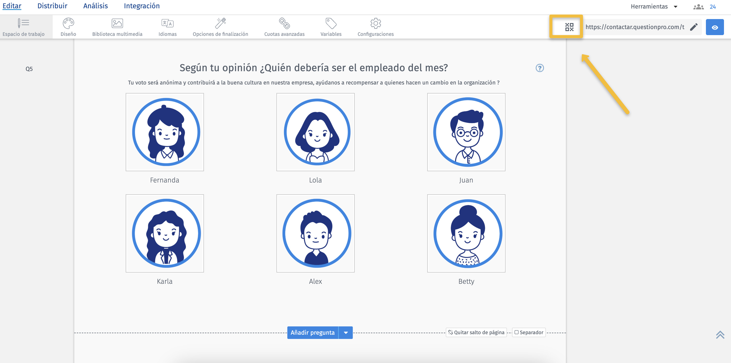Image resolution: width=731 pixels, height=363 pixels.
Task: Click the question help icon
Action: 539,68
